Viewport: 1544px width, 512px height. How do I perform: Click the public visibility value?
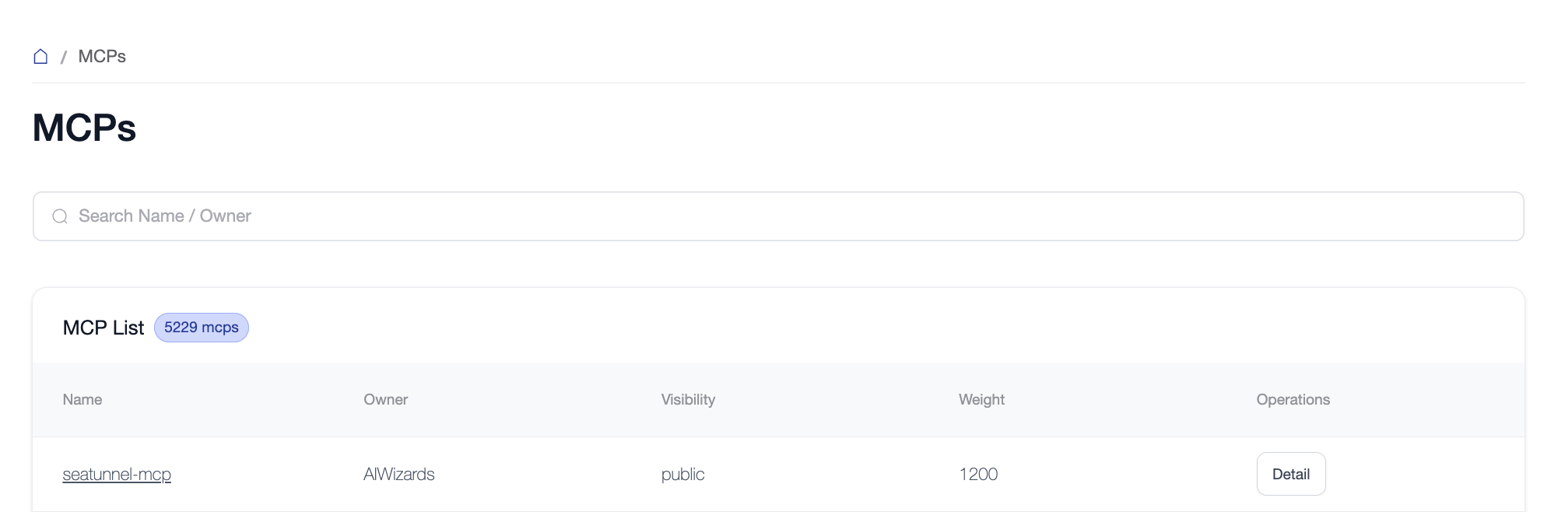683,475
